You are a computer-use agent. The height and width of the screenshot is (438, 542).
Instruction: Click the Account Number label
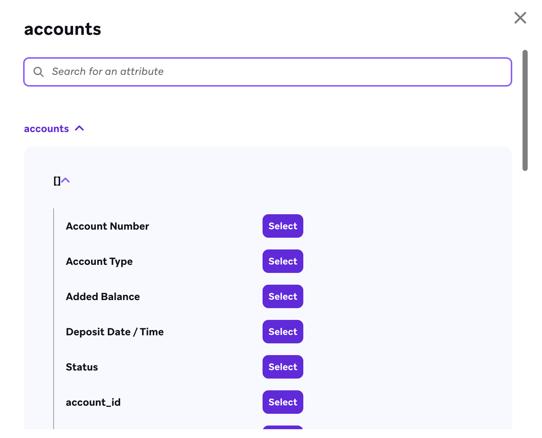(x=107, y=226)
